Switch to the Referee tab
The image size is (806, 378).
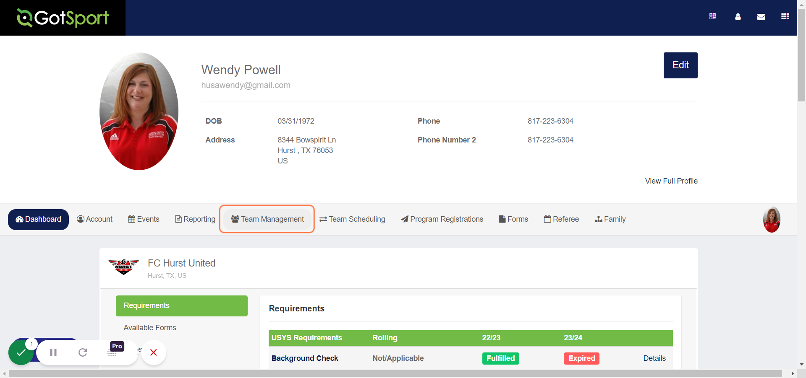tap(561, 219)
